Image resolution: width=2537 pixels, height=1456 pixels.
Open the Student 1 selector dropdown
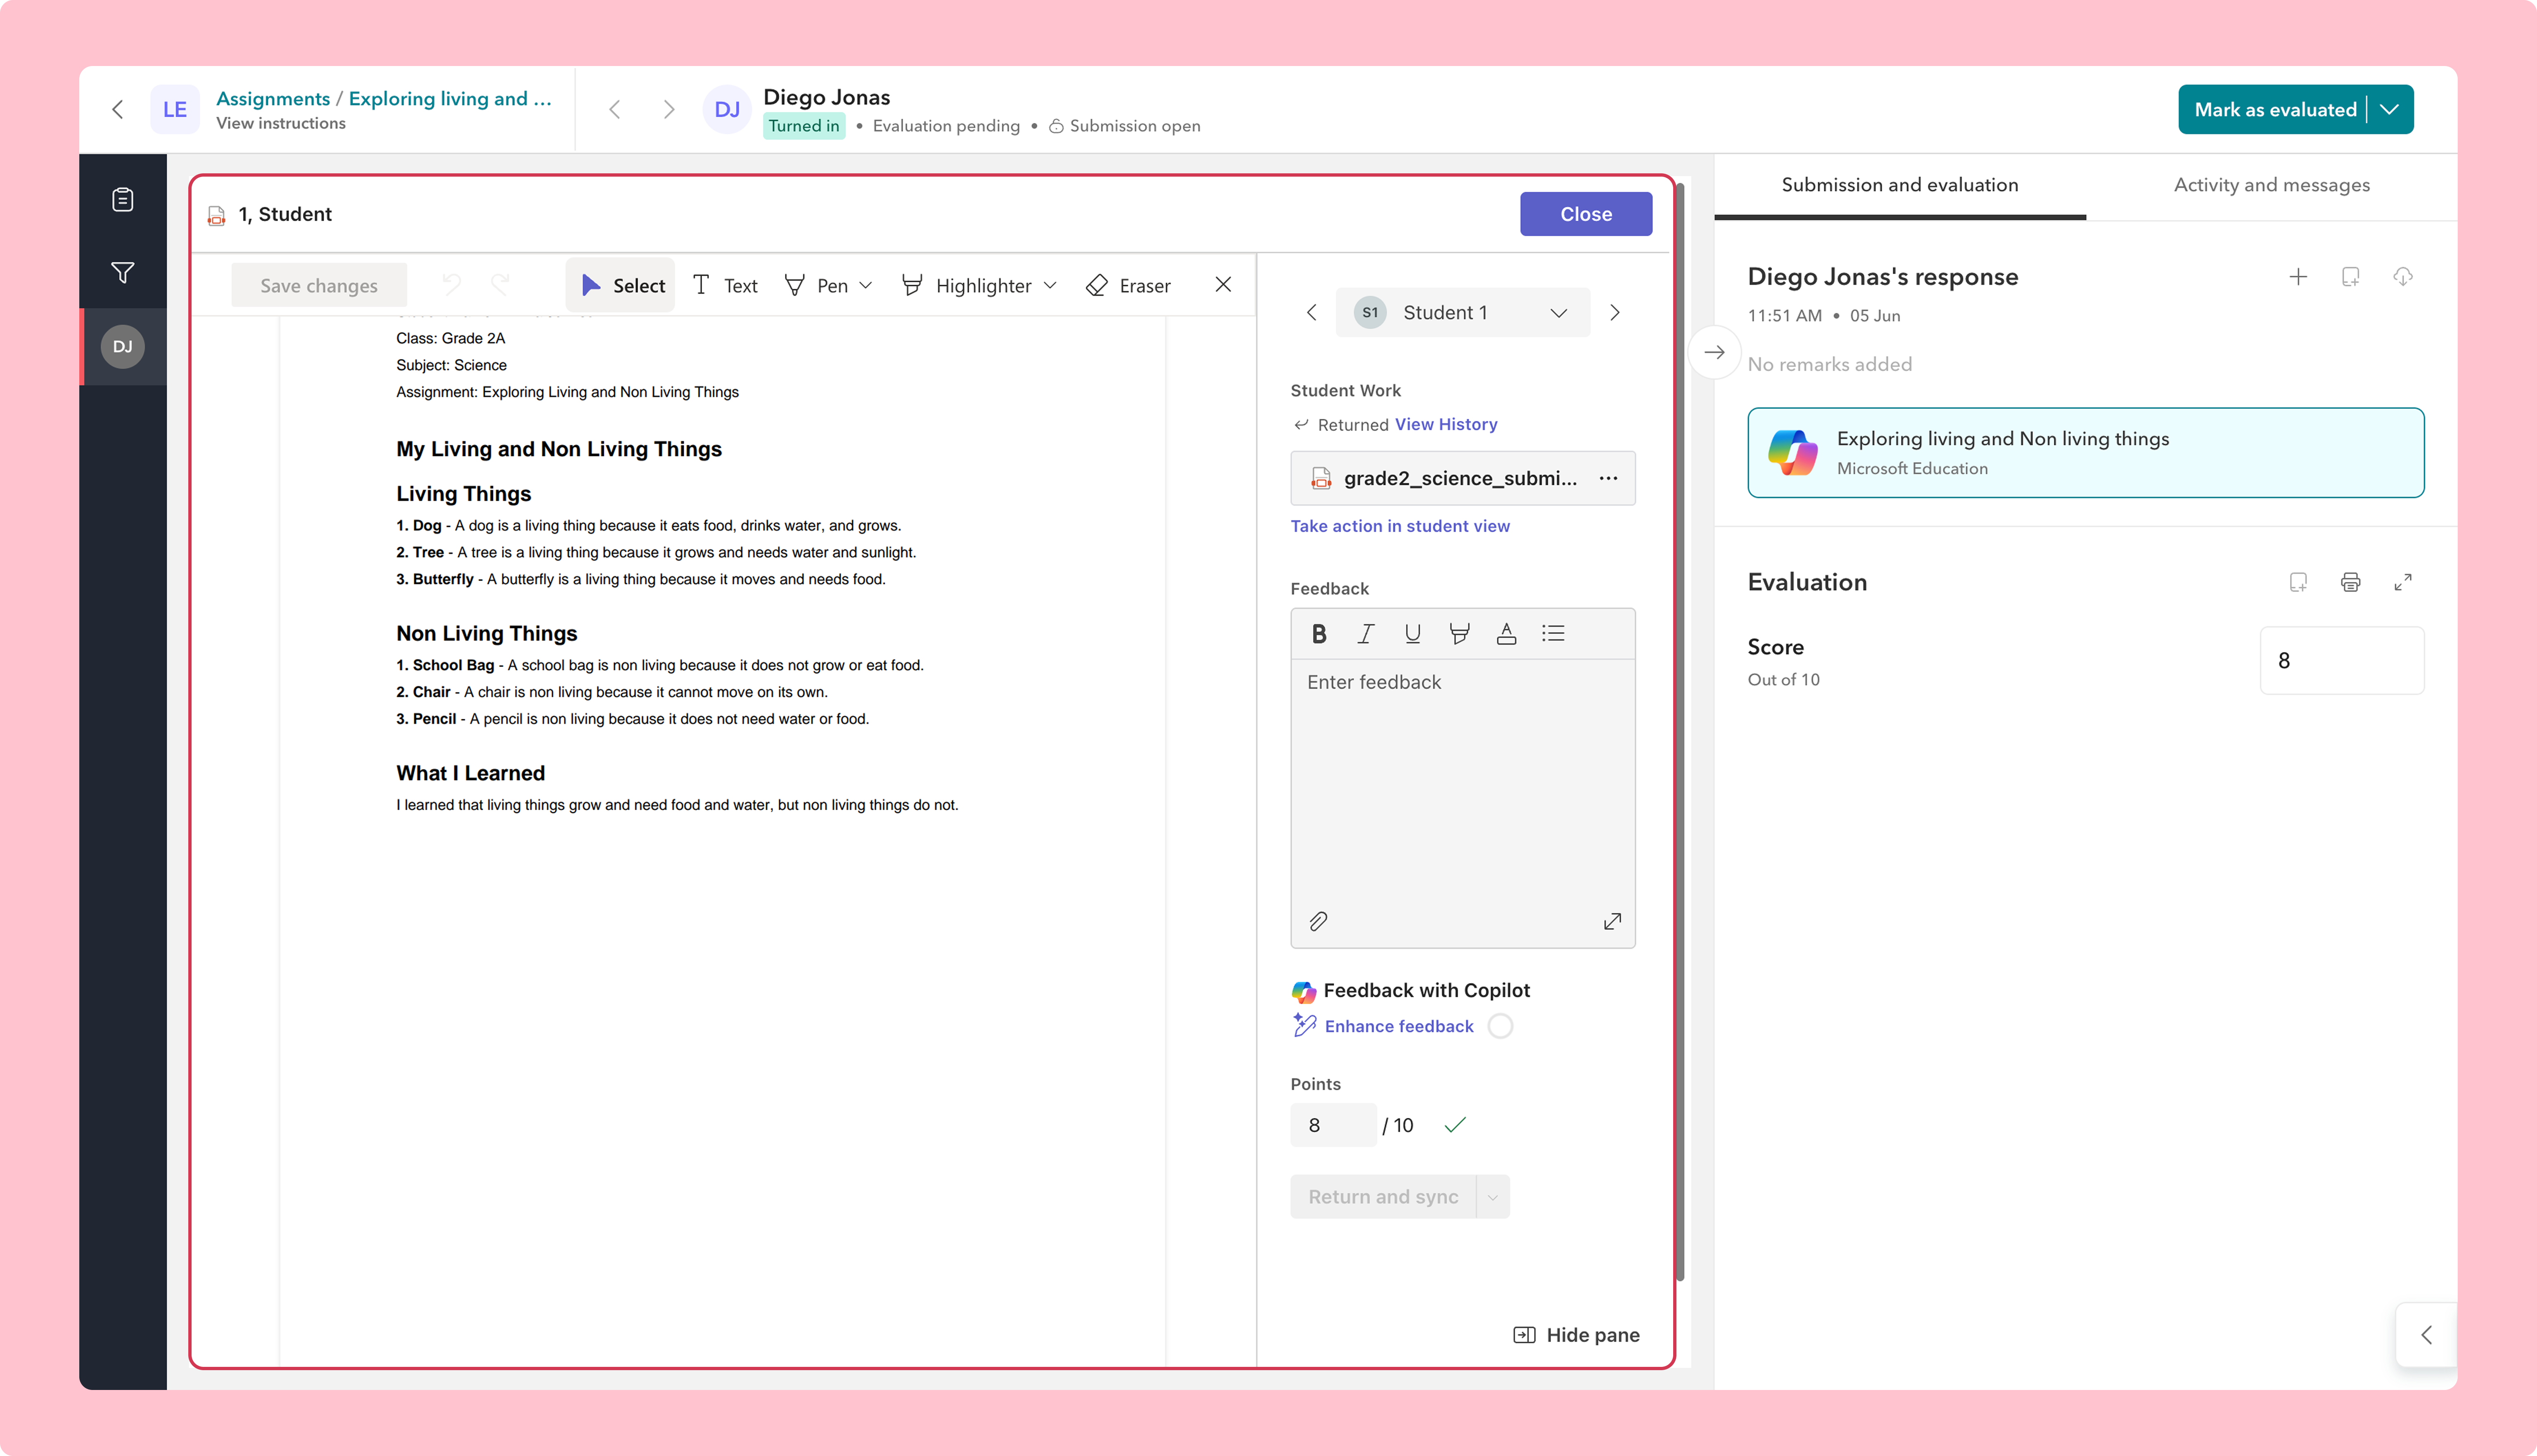(1463, 313)
